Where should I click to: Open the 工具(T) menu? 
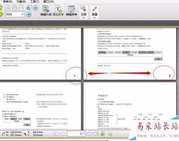(35, 1)
